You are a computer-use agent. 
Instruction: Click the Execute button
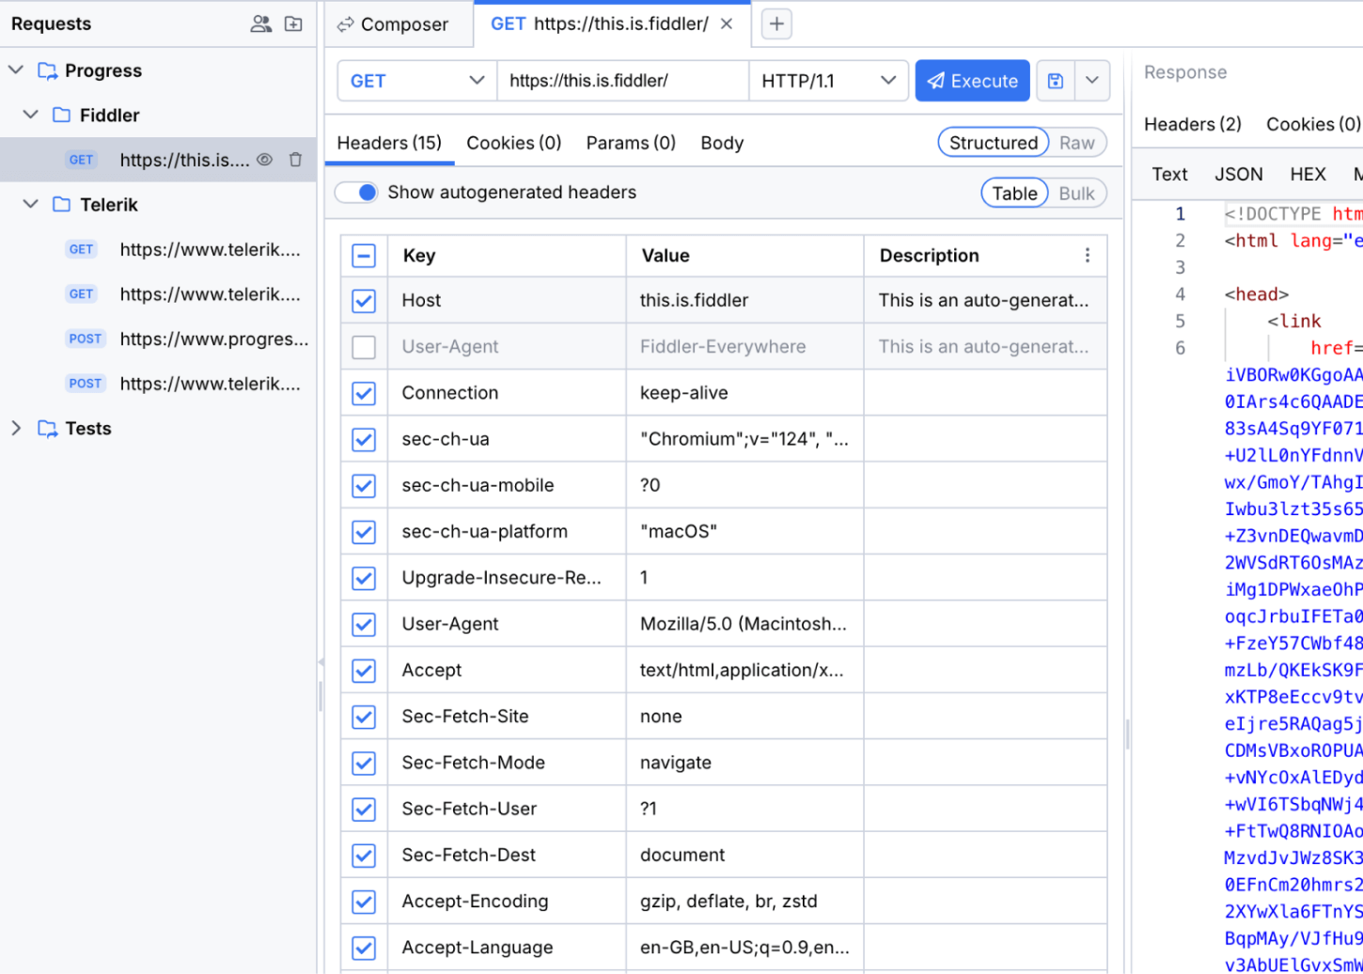point(972,81)
